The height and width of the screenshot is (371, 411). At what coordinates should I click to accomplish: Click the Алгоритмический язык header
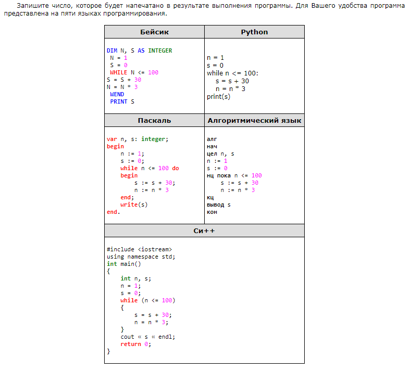[x=254, y=121]
